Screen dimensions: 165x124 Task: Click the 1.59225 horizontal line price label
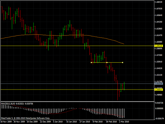pos(159,46)
